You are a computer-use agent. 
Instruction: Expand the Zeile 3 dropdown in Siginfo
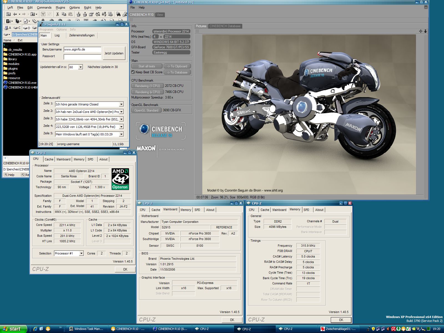pos(121,119)
